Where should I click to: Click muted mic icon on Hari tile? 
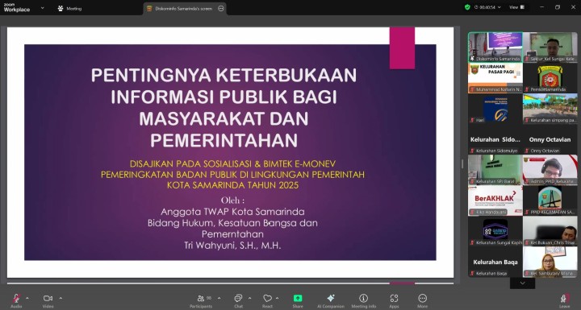coord(472,120)
